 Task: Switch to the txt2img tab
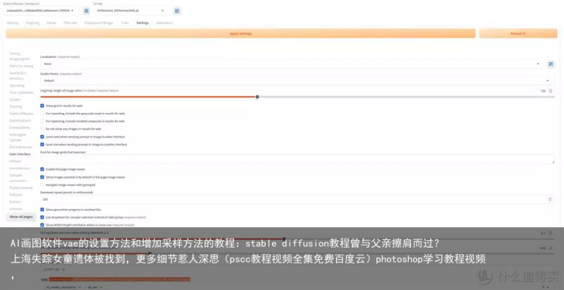[x=12, y=23]
